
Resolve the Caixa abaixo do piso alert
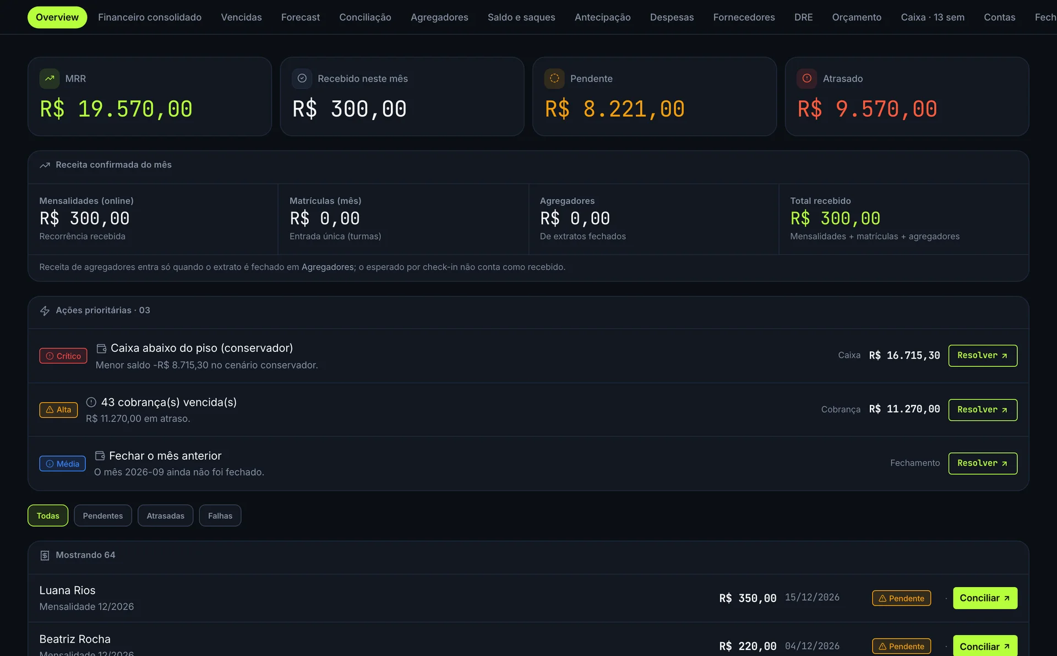[983, 356]
